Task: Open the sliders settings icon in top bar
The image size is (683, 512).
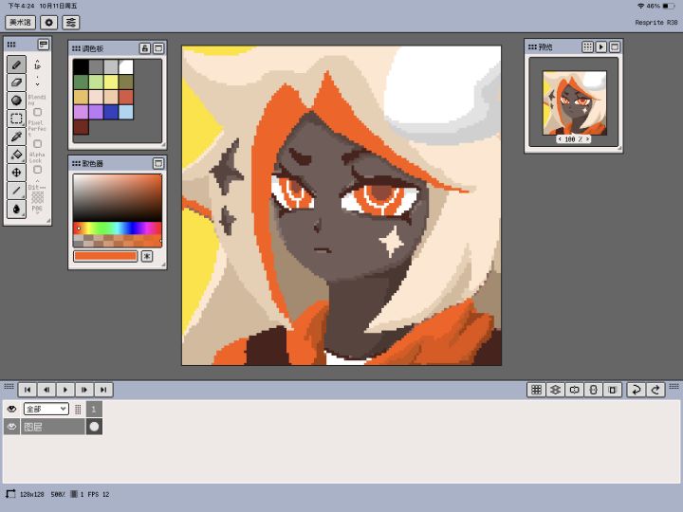Action: click(71, 22)
